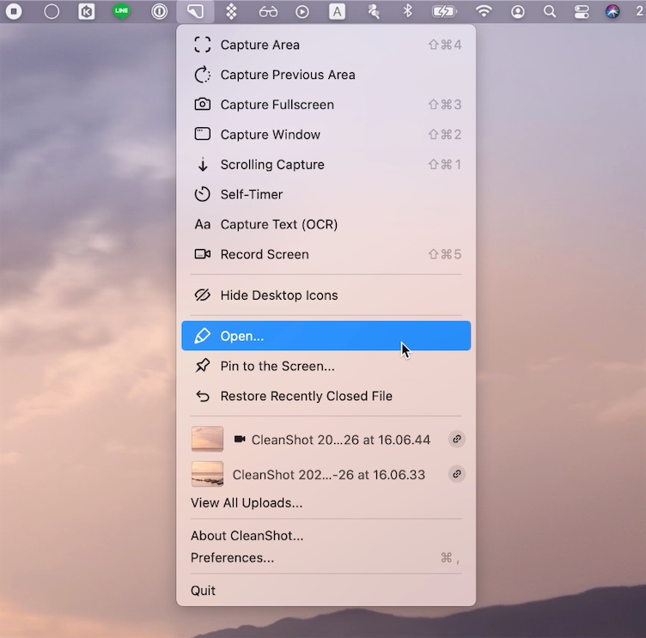Screen dimensions: 646x638
Task: Open thumbnail of 16.06.44 recording
Action: pos(207,439)
